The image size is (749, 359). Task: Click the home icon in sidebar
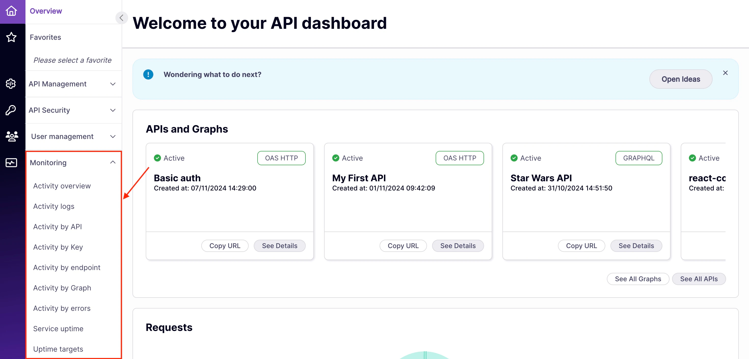pos(12,11)
